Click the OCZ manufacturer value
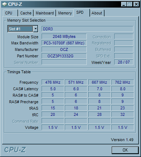The height and width of the screenshot is (157, 141). [x=64, y=49]
